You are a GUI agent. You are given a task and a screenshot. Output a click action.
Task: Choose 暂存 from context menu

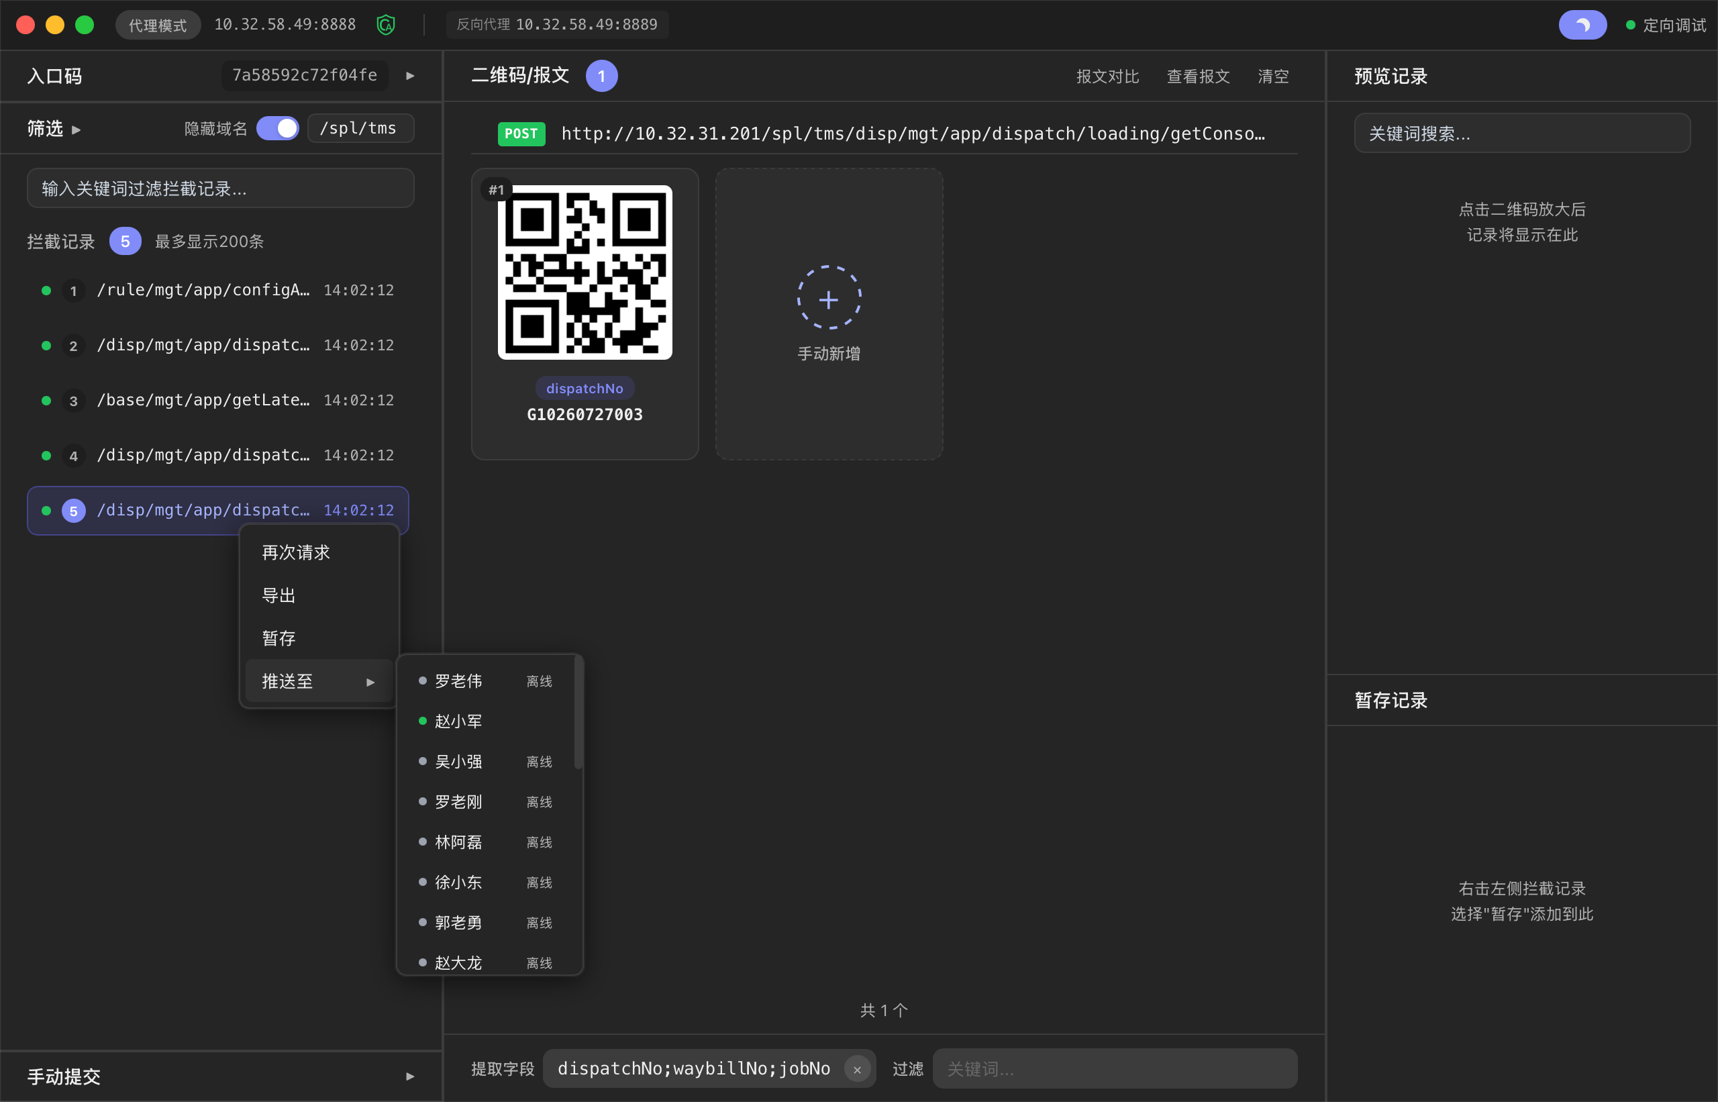(x=318, y=638)
